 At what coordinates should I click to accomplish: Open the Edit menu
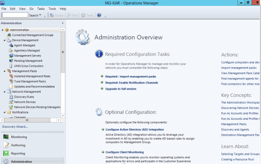pyautogui.click(x=13, y=9)
